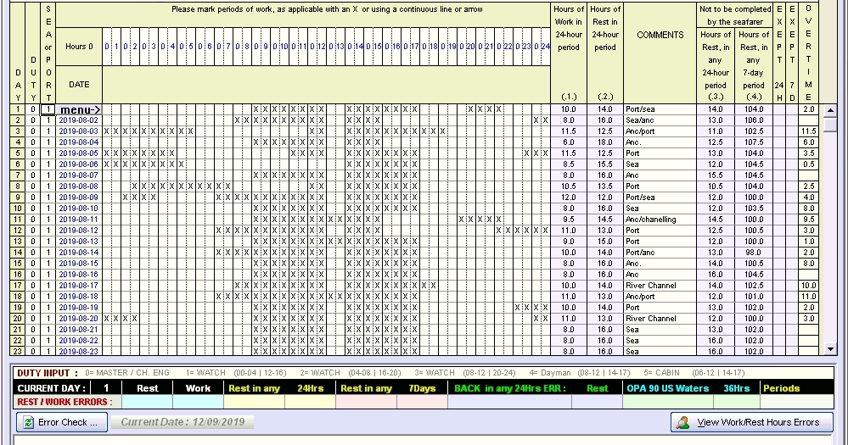
Task: Click the COMMENTS column header
Action: [660, 35]
